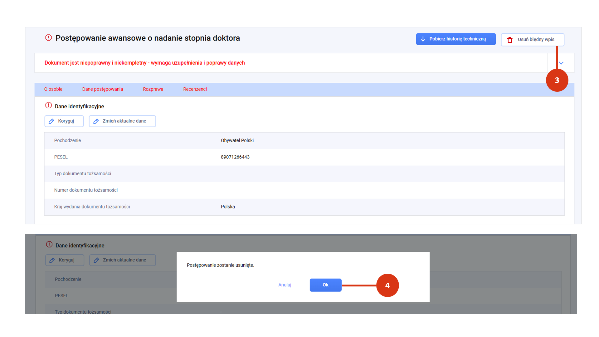Expand the document error message chevron
The width and height of the screenshot is (599, 337).
coord(561,63)
